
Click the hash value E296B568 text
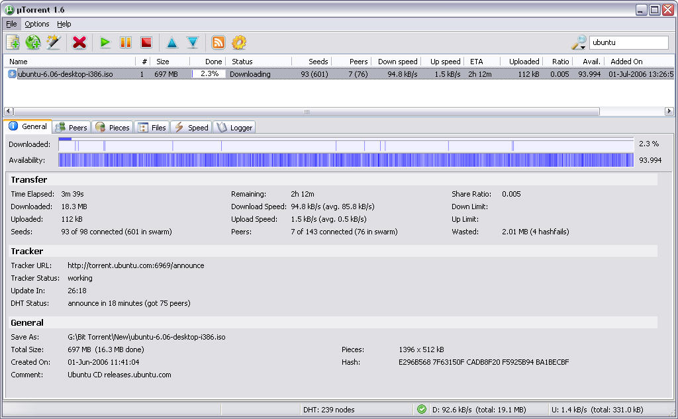pyautogui.click(x=484, y=362)
